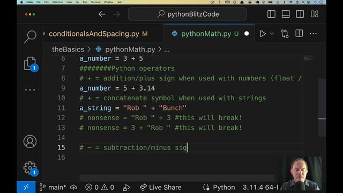Change the Python language mode
This screenshot has width=343, height=193.
pos(224,187)
